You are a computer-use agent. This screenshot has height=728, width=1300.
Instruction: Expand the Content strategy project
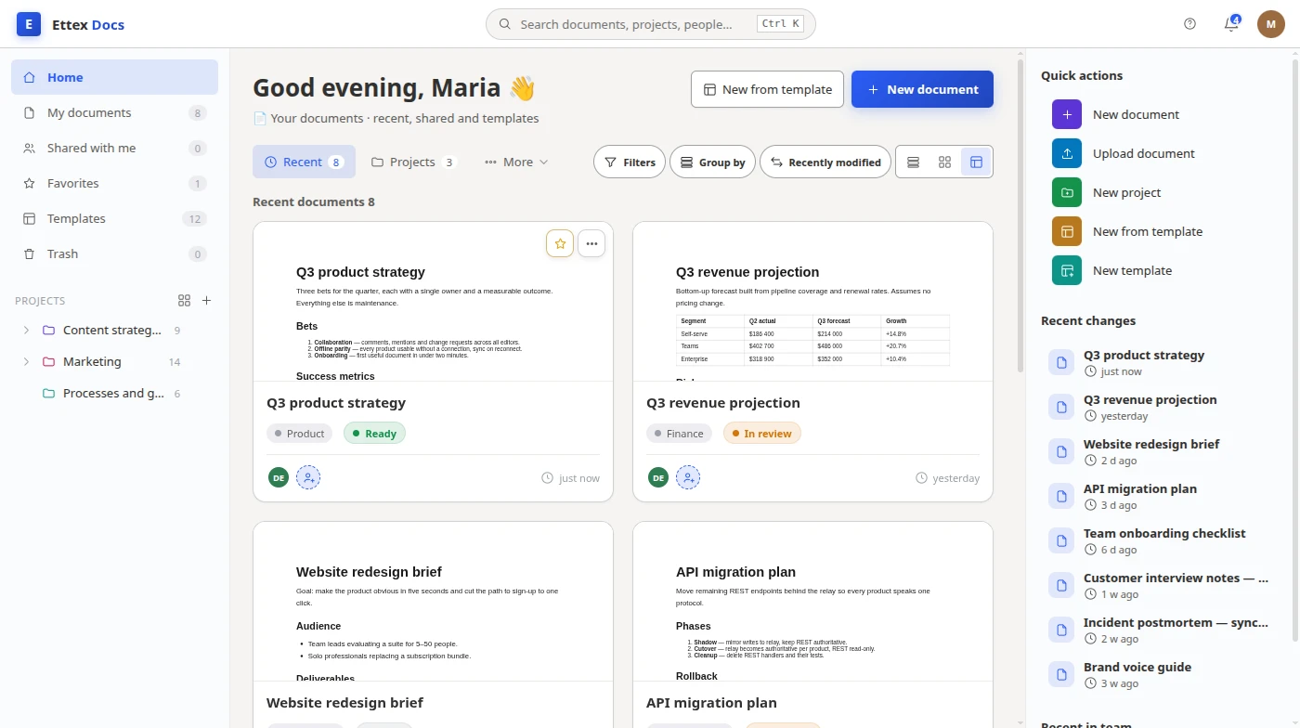[26, 331]
